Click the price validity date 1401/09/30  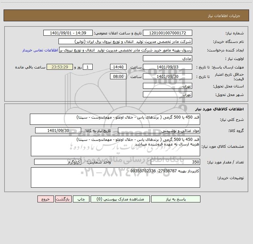point(168,76)
